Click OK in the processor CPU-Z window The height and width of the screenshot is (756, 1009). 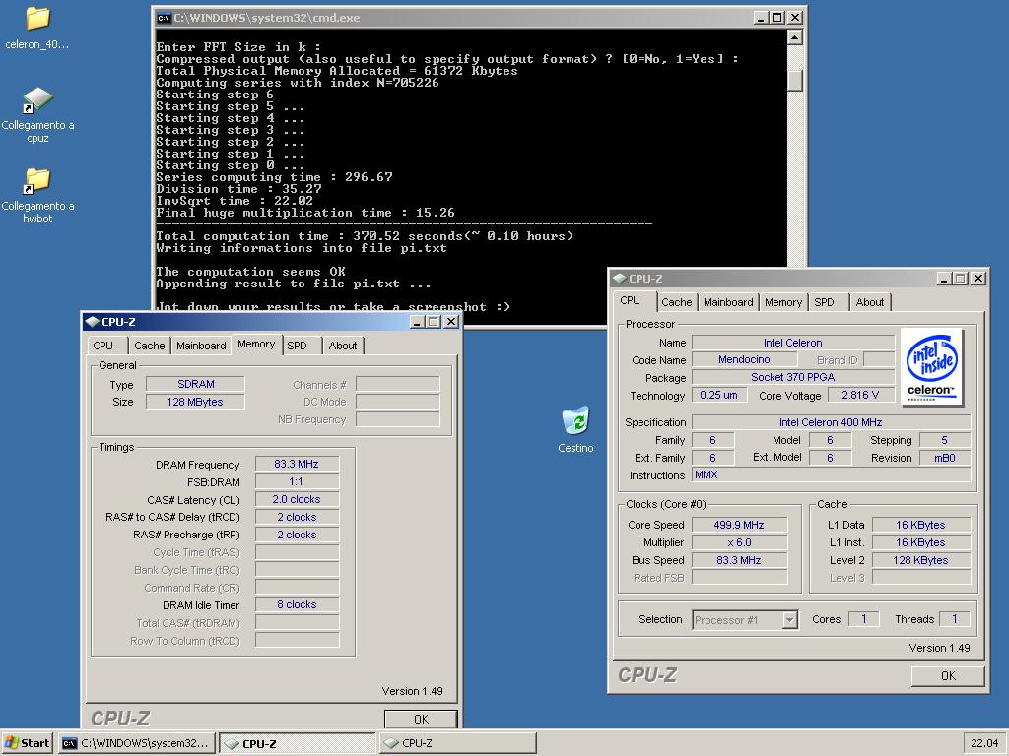coord(948,675)
